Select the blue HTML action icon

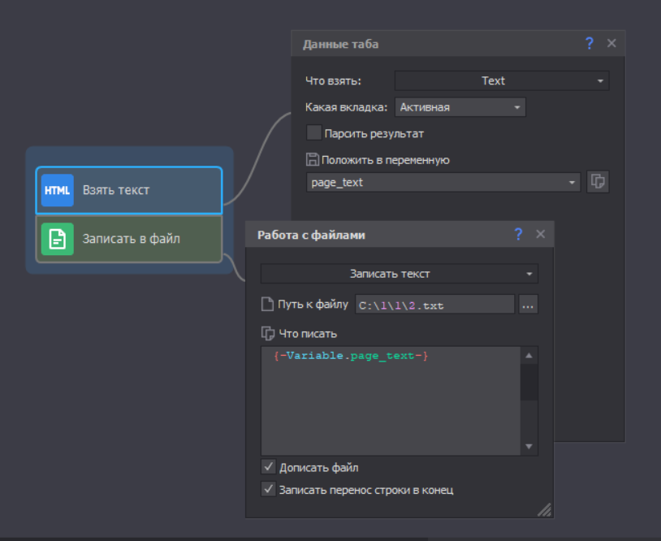click(58, 190)
